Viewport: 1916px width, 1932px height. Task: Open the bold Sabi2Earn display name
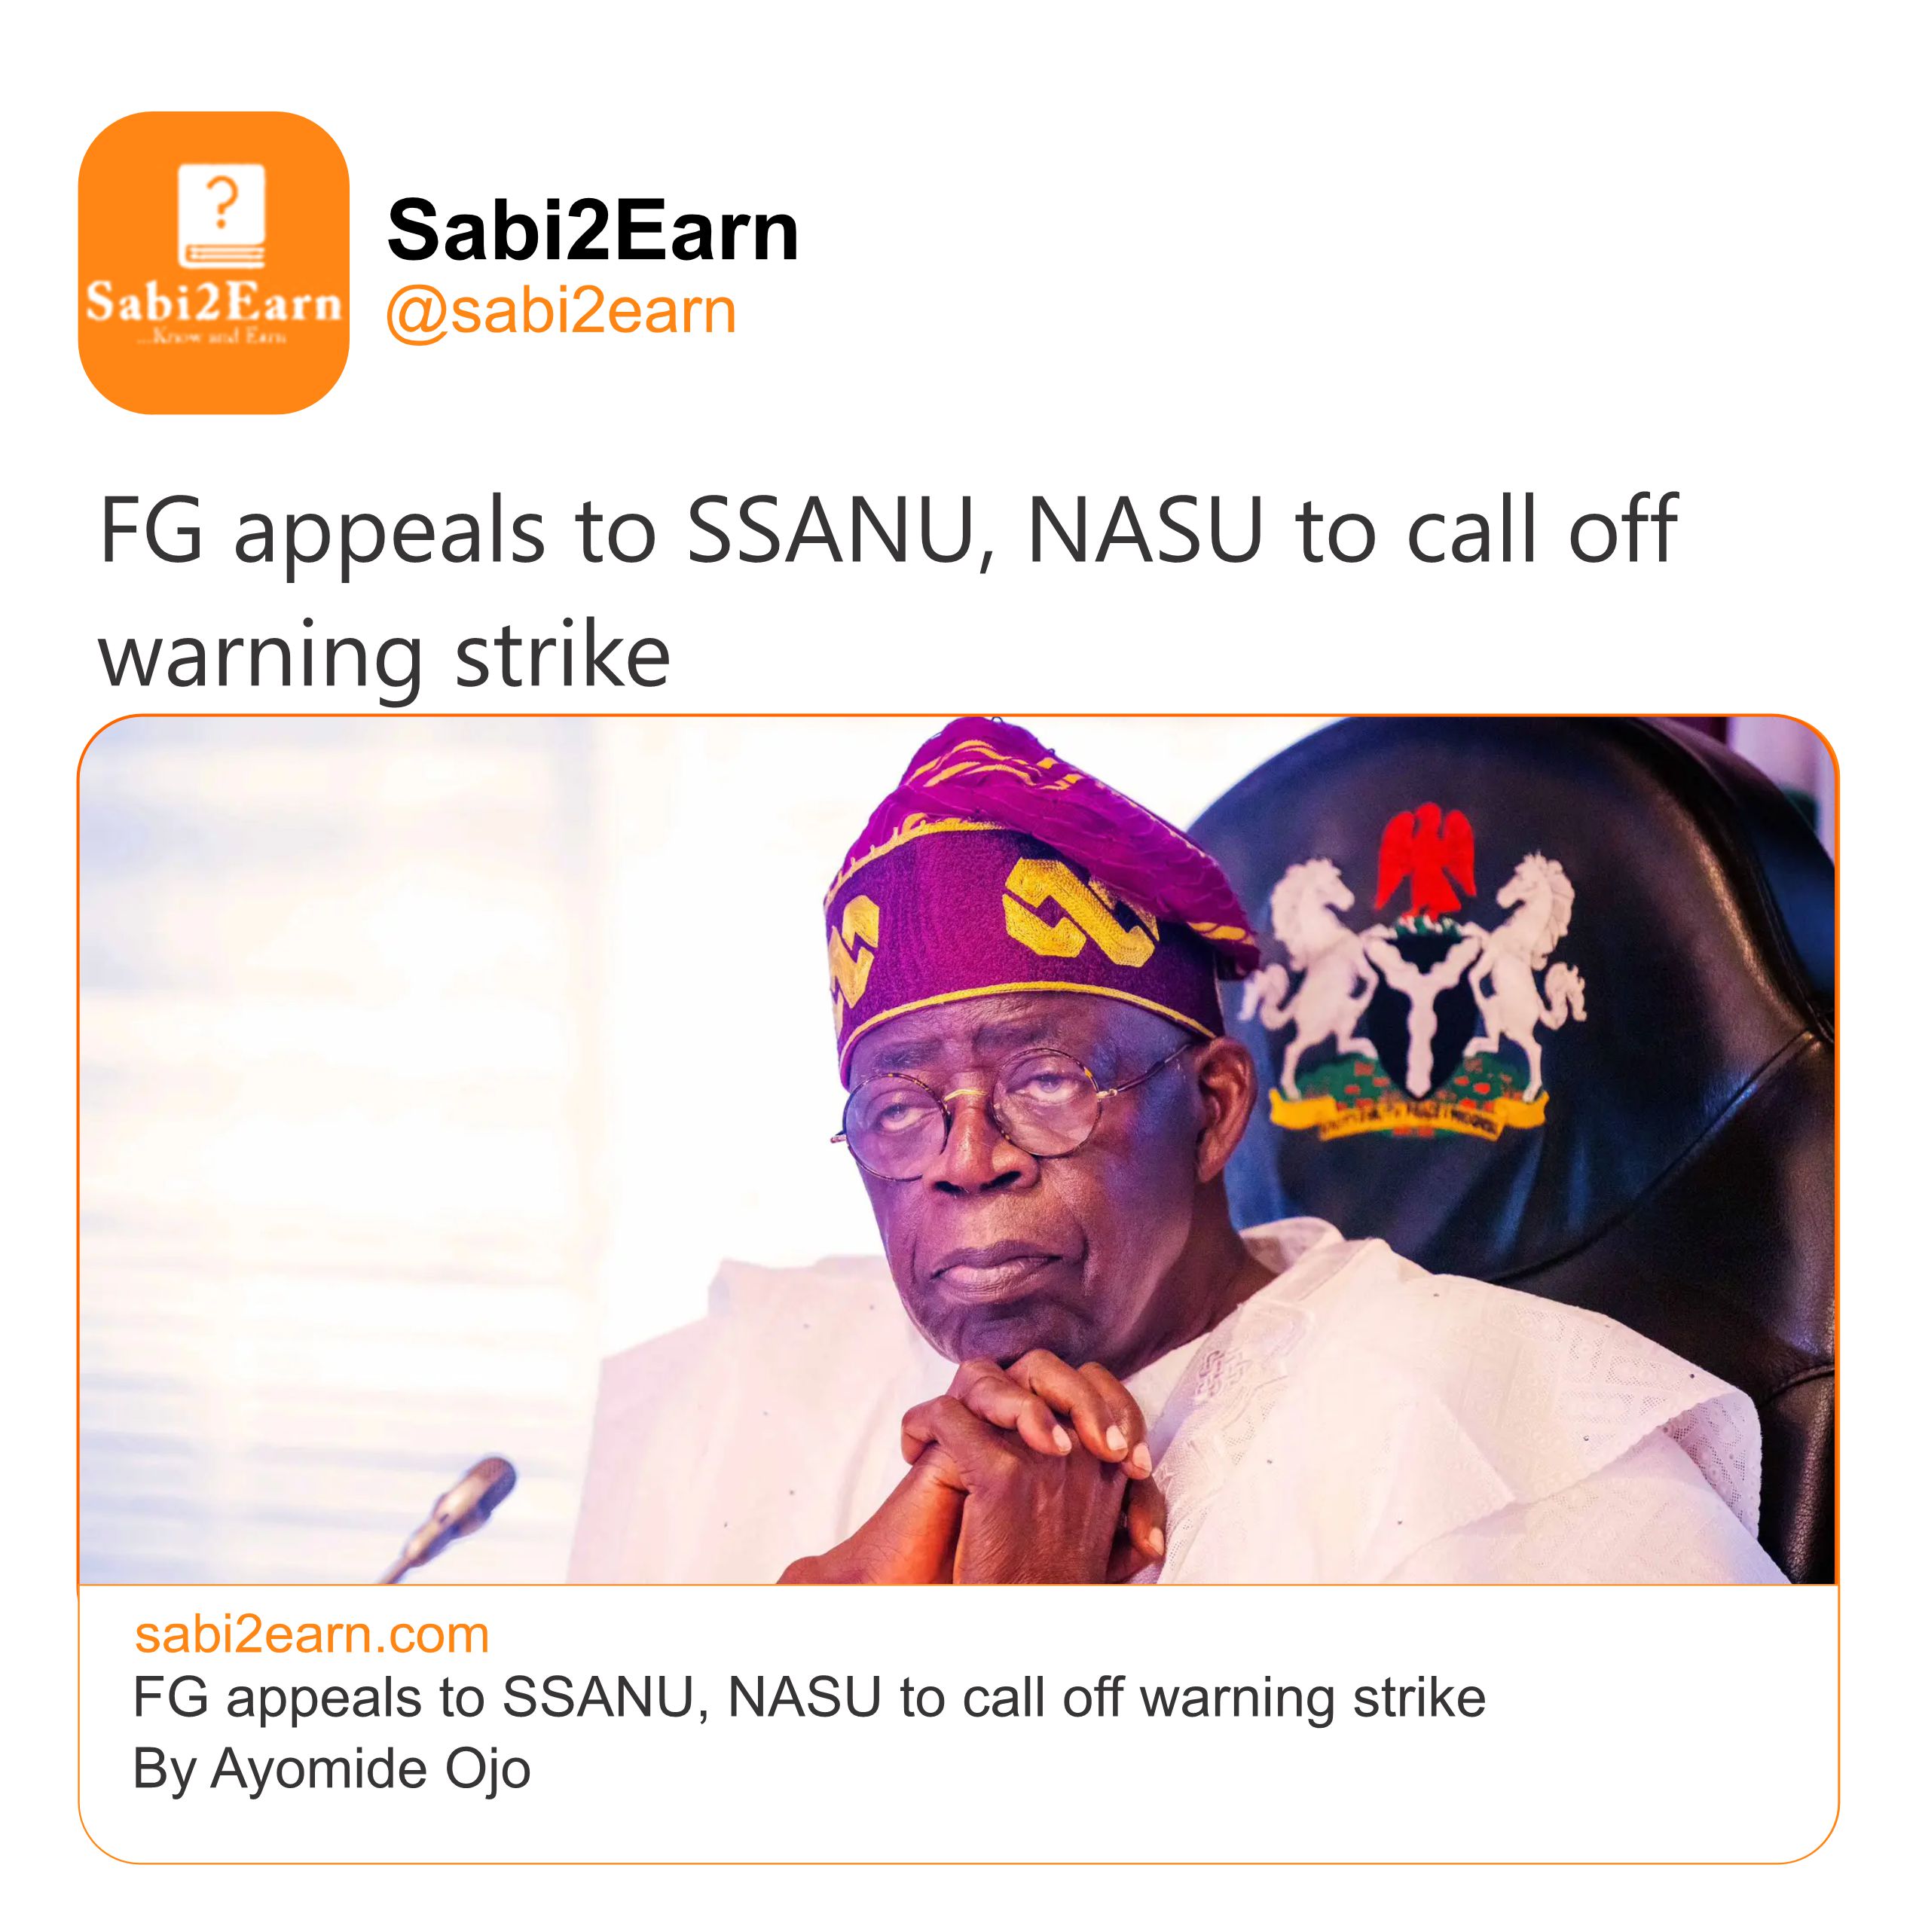[592, 230]
